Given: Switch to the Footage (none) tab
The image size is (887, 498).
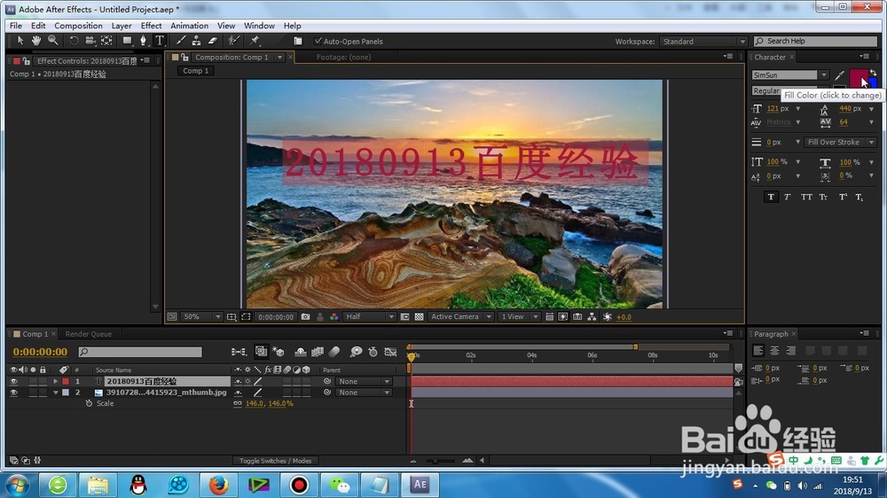Looking at the screenshot, I should [x=343, y=57].
